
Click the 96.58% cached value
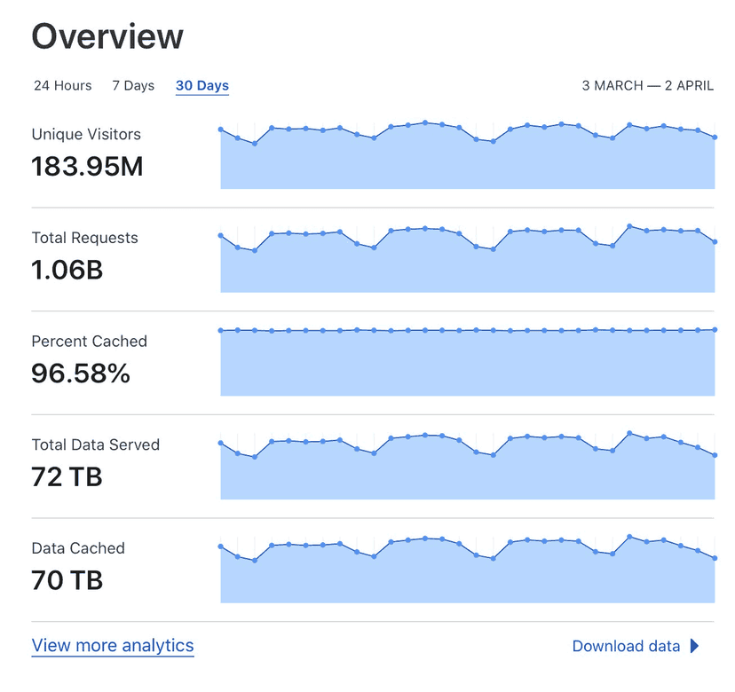(81, 374)
